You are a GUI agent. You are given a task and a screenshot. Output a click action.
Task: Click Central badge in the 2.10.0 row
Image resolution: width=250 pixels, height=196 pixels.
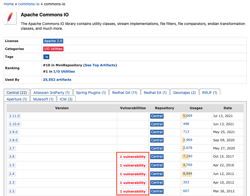[157, 124]
